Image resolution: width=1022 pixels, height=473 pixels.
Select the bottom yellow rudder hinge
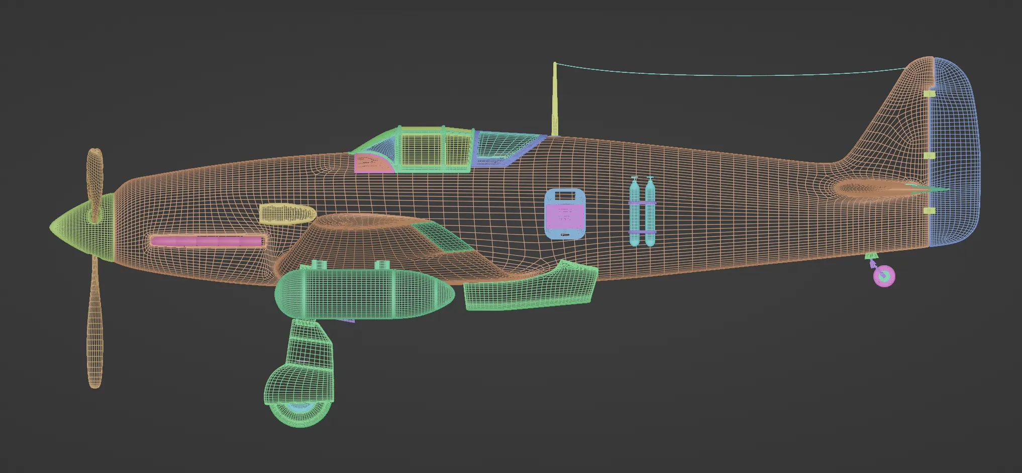(x=930, y=211)
